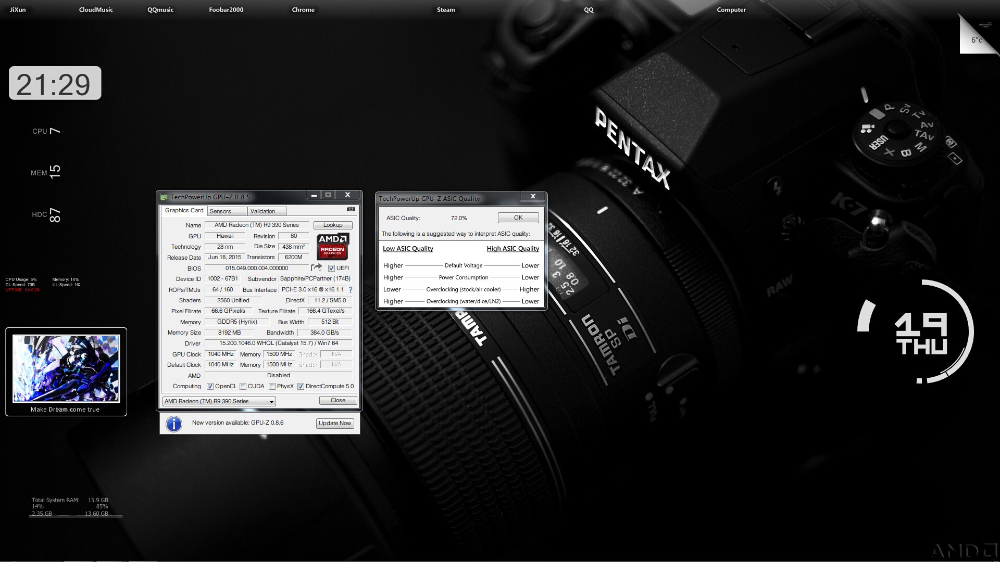This screenshot has width=1000, height=562.
Task: Click the blue info icon in update bar
Action: tap(174, 424)
